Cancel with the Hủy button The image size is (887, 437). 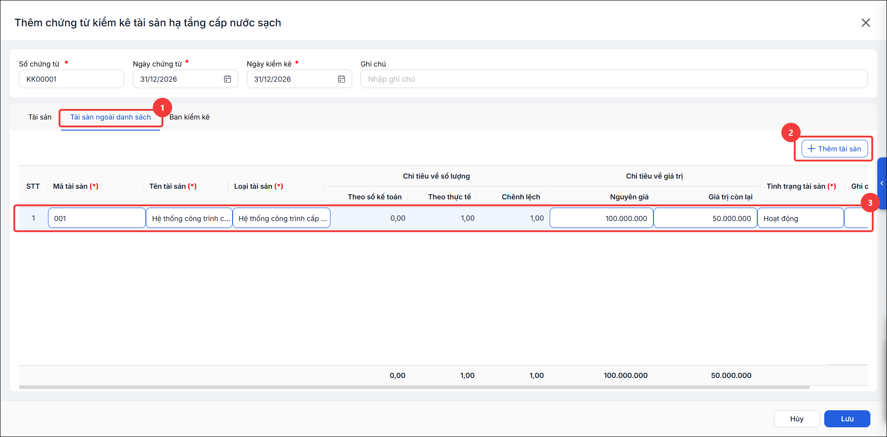(x=797, y=419)
